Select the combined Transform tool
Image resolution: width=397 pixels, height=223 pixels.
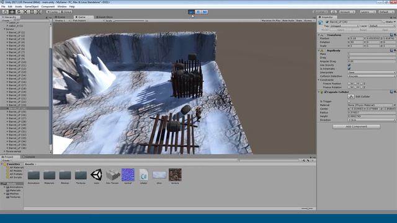38,12
